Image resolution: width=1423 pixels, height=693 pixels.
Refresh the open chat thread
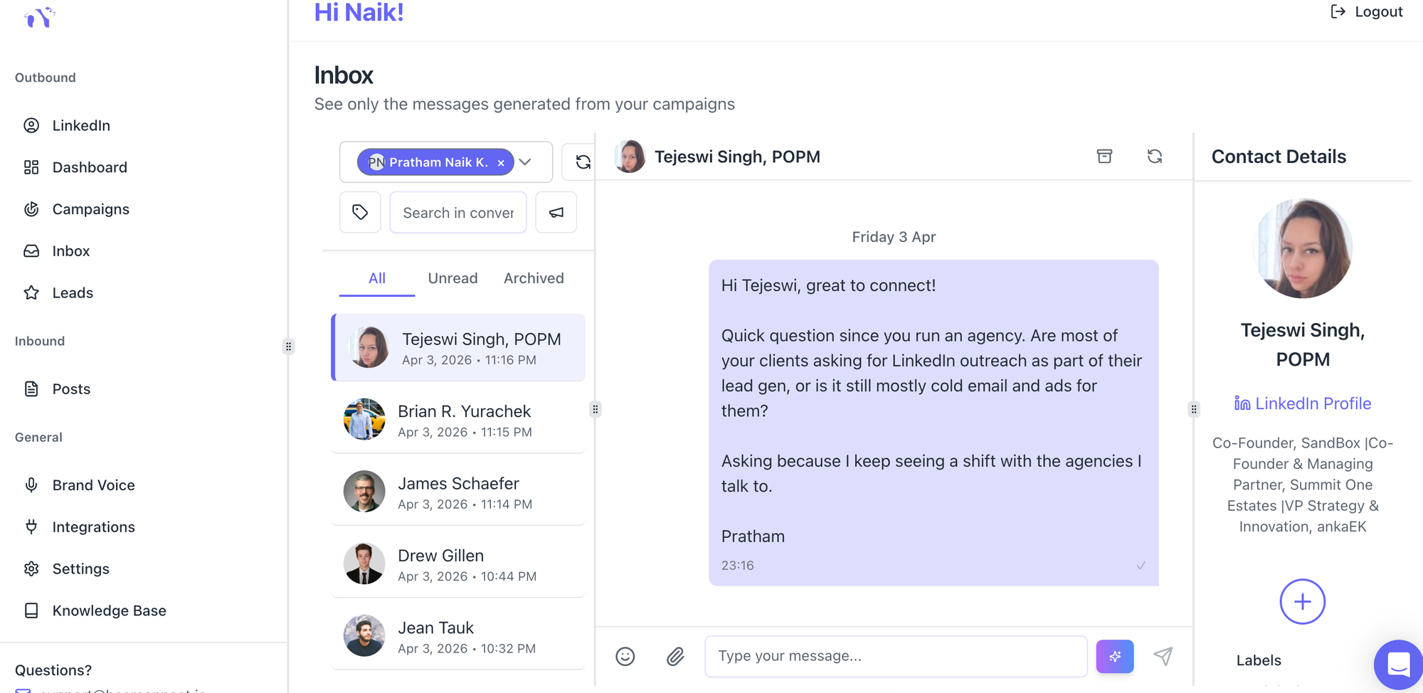click(1154, 157)
